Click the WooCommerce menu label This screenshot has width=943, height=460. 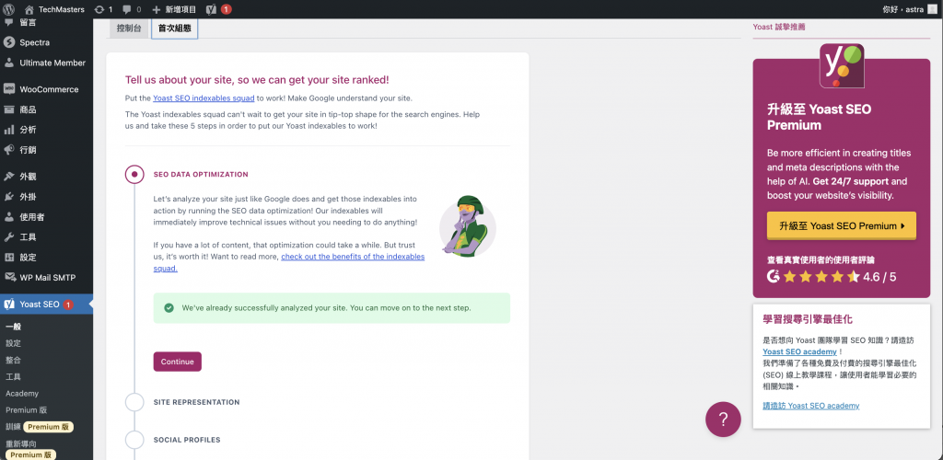click(50, 89)
